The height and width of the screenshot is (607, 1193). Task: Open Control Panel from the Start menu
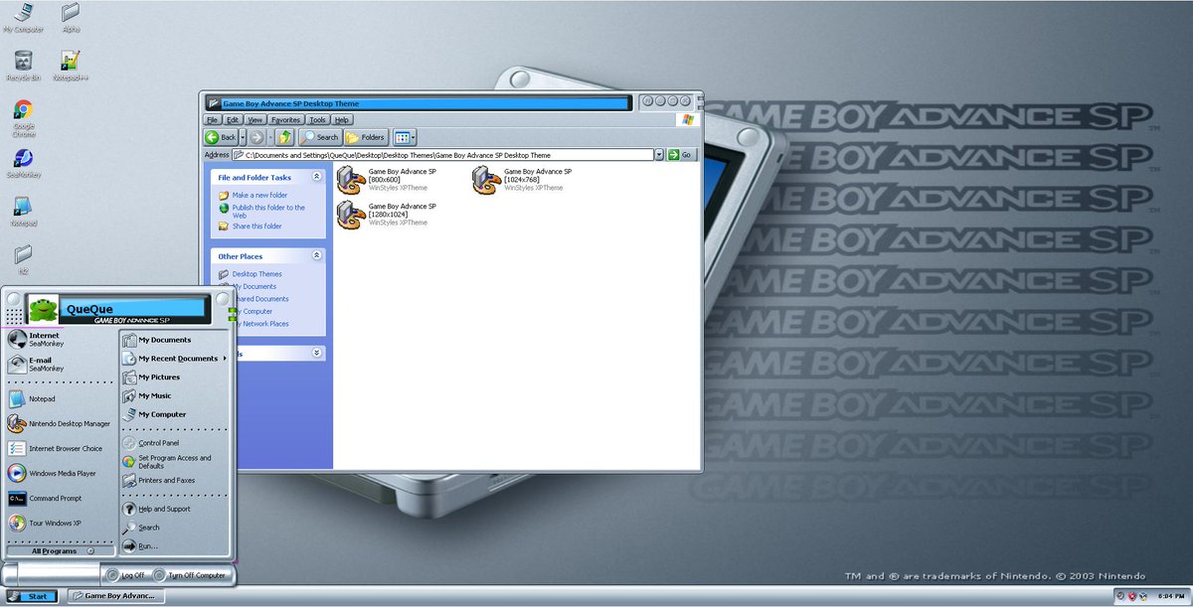(x=175, y=443)
